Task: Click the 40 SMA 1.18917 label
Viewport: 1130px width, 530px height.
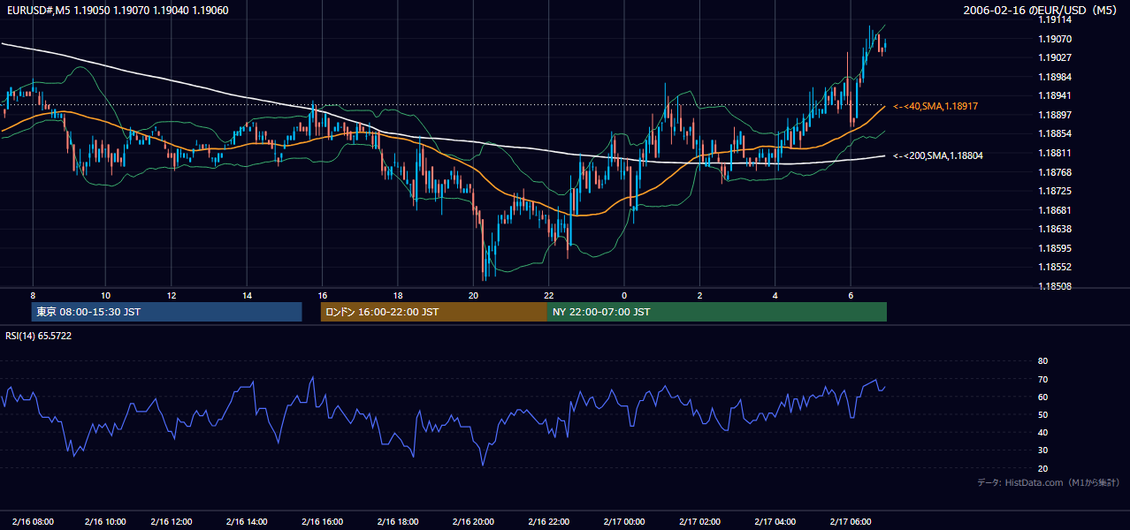Action: (x=937, y=106)
